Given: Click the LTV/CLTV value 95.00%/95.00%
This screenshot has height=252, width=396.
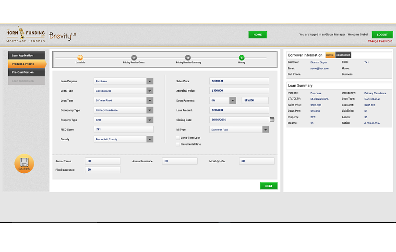Looking at the screenshot, I should tap(320, 99).
